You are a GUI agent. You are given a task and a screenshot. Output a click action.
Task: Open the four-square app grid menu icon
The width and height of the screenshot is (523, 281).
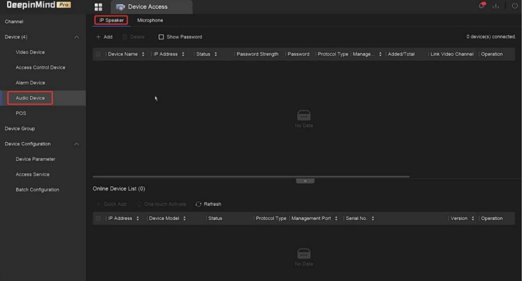click(98, 7)
